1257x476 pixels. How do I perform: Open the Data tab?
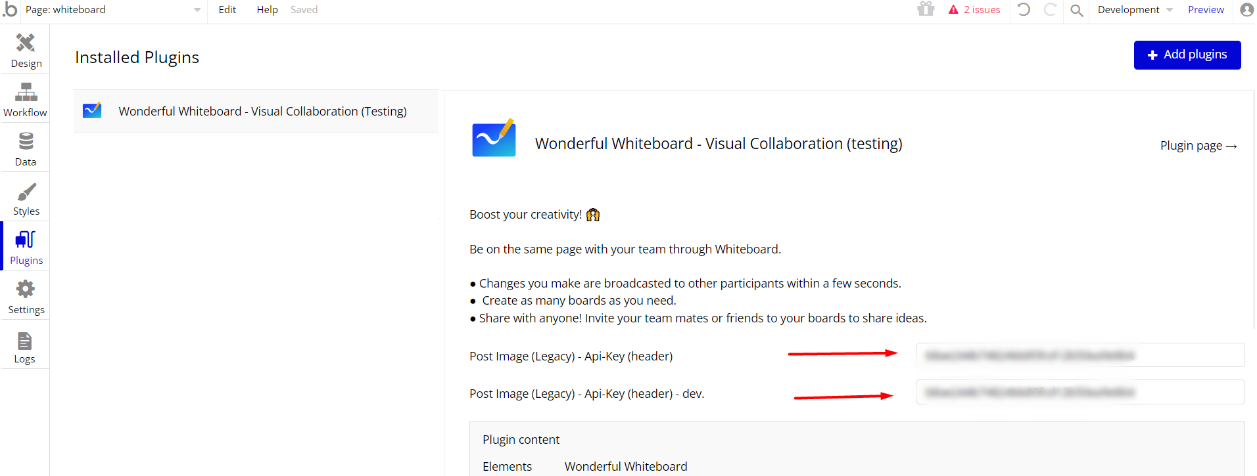(x=26, y=149)
